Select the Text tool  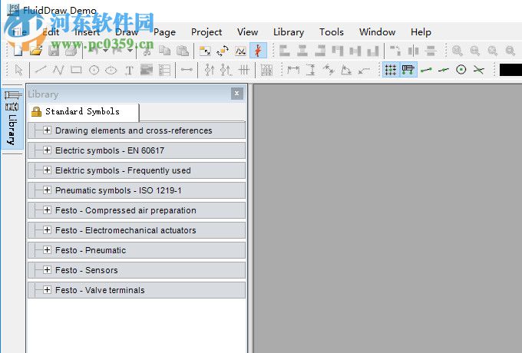coord(129,70)
